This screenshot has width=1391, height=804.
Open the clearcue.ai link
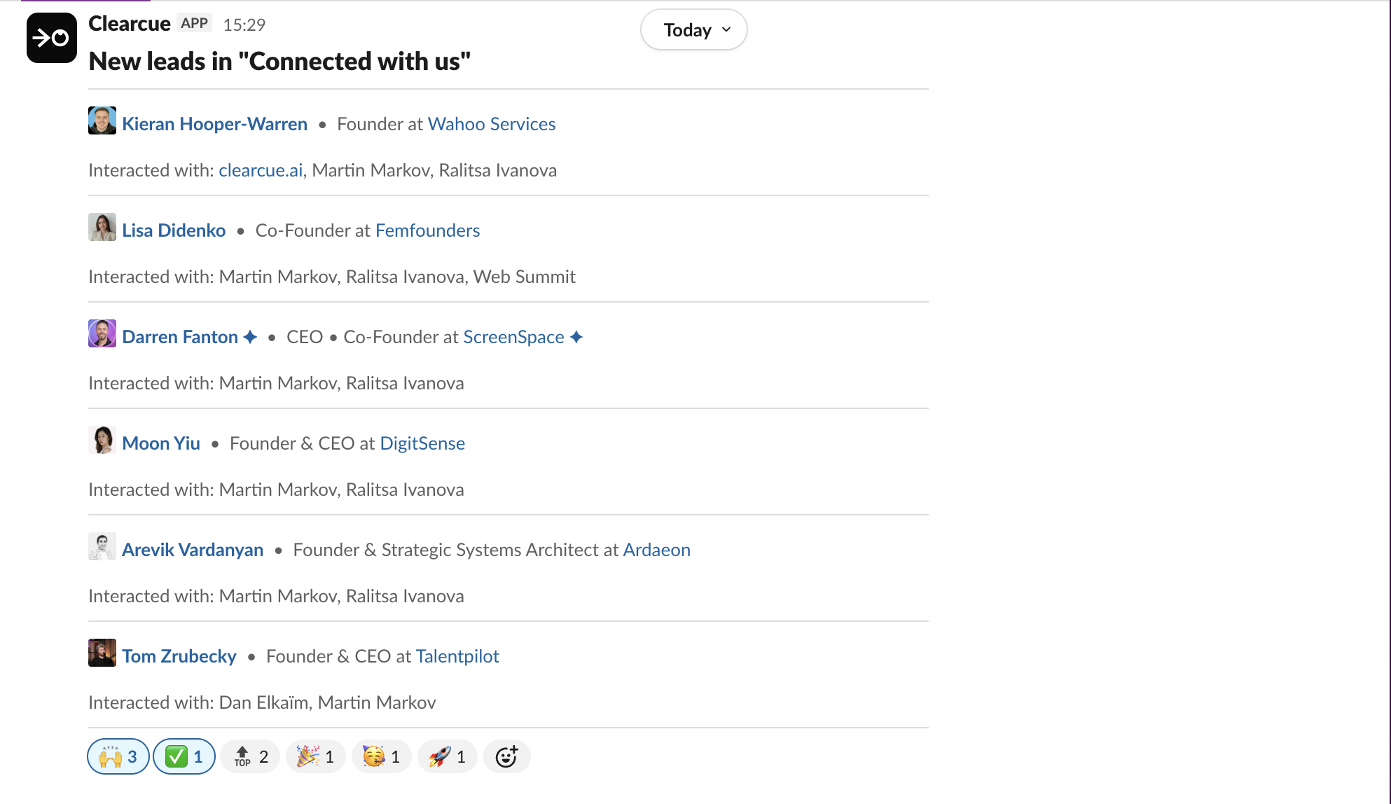point(260,170)
